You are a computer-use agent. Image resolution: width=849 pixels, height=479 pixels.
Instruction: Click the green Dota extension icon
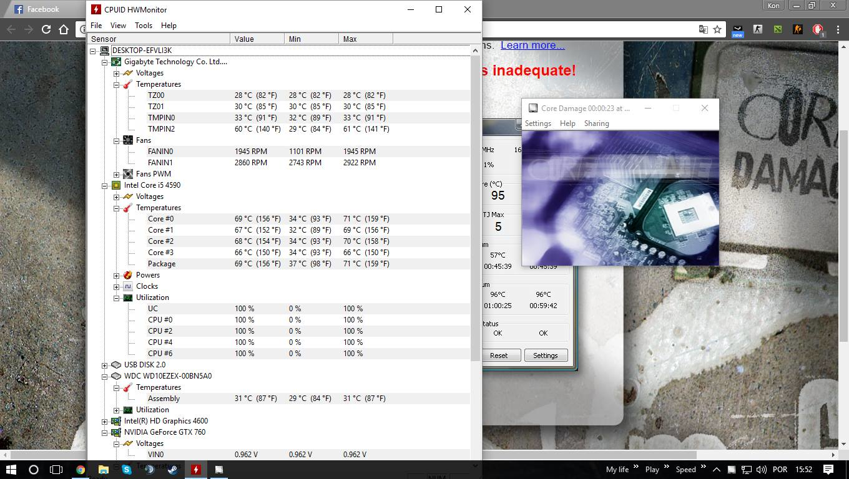(x=778, y=29)
